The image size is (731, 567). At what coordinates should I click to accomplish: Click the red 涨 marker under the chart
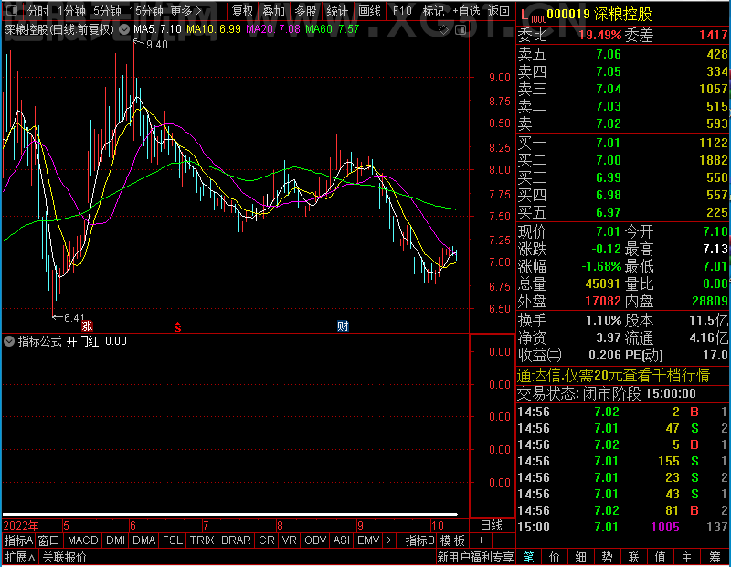[87, 326]
